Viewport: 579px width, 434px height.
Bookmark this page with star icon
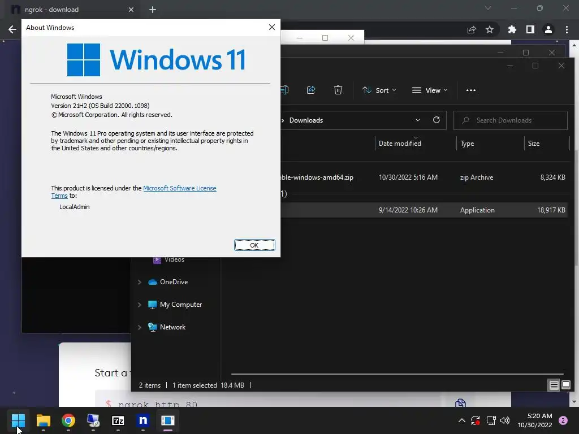point(490,29)
